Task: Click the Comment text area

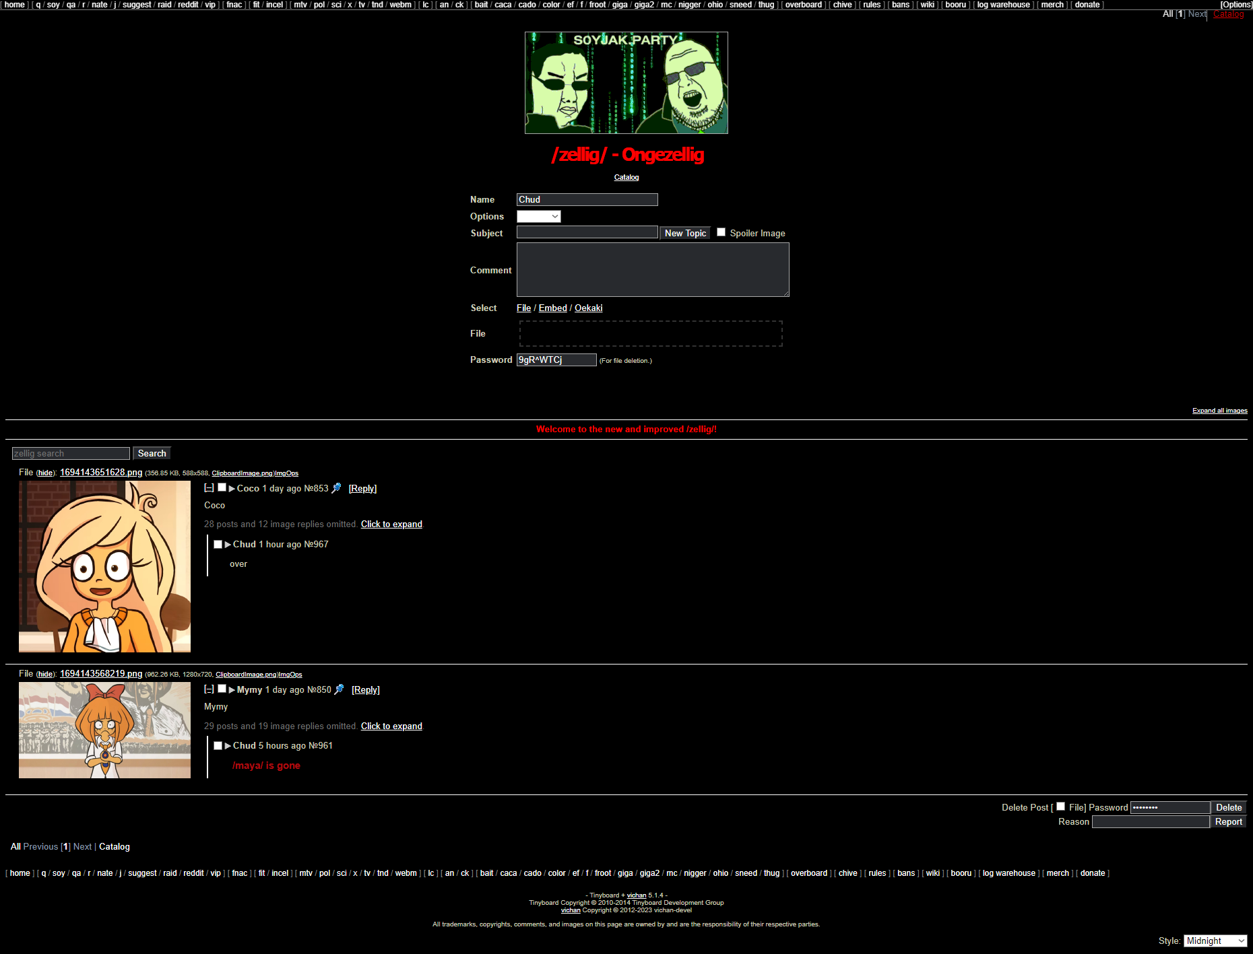Action: (652, 269)
